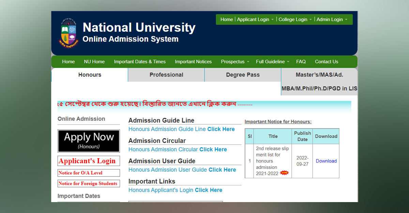The width and height of the screenshot is (409, 213).
Task: Click the National University logo emblem
Action: 69,33
